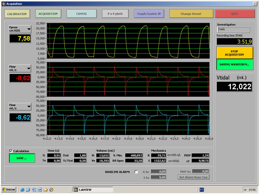Open Internet Explorer from quick launch
Image resolution: width=259 pixels, height=194 pixels.
tap(22, 190)
